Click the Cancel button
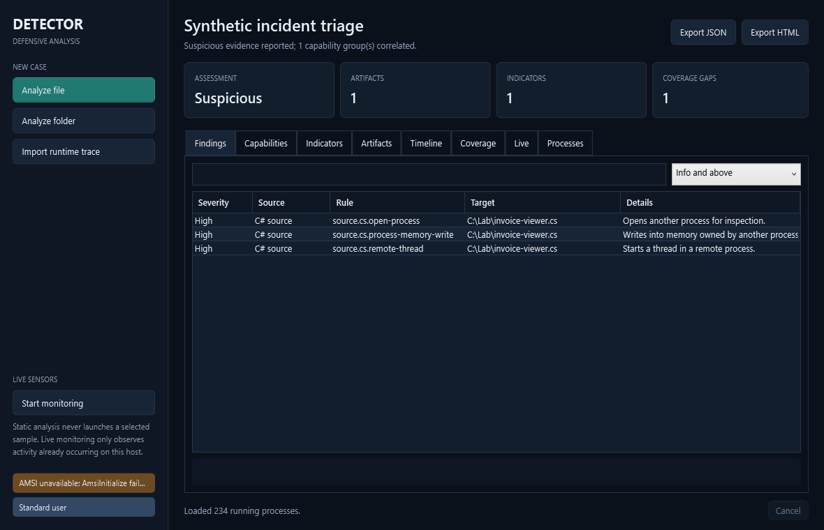Screen dimensions: 824x530 click(788, 510)
